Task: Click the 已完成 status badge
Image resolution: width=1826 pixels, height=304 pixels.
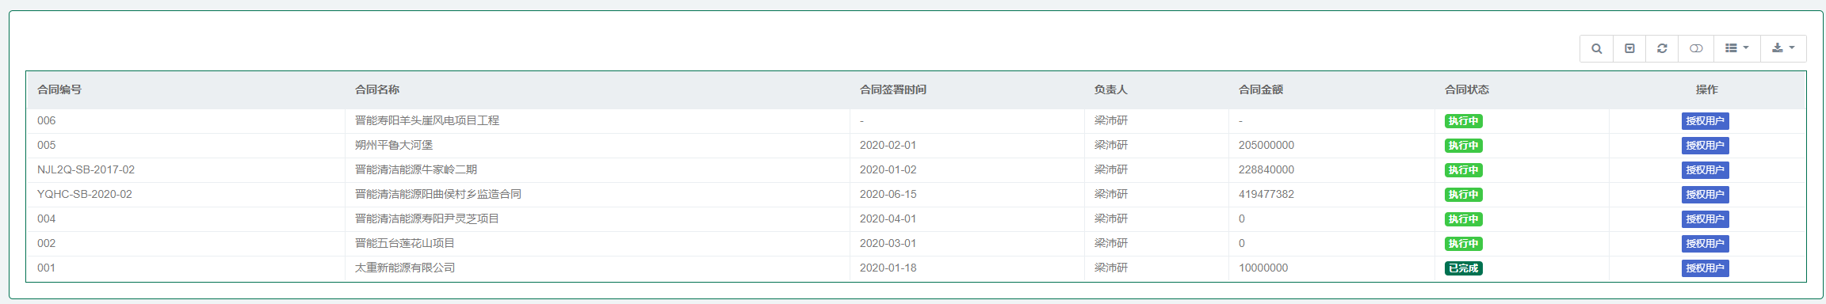Action: [x=1464, y=268]
